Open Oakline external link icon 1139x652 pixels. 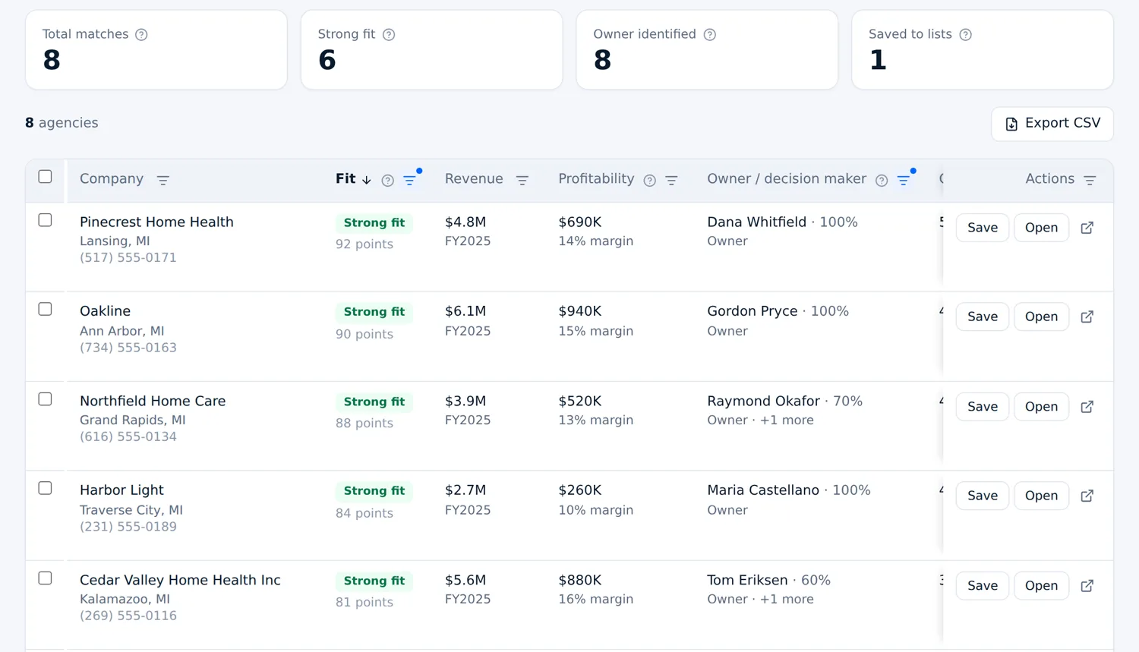pyautogui.click(x=1087, y=317)
